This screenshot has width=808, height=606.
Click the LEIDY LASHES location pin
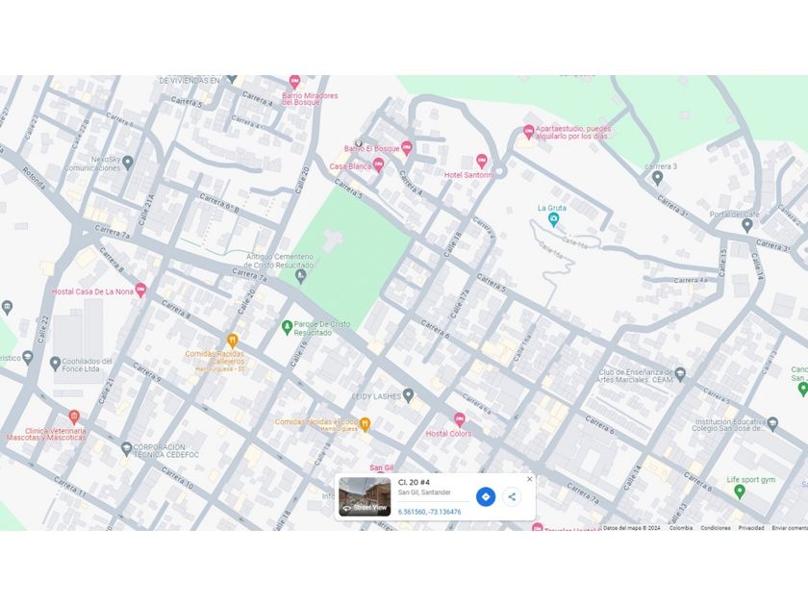tap(408, 395)
